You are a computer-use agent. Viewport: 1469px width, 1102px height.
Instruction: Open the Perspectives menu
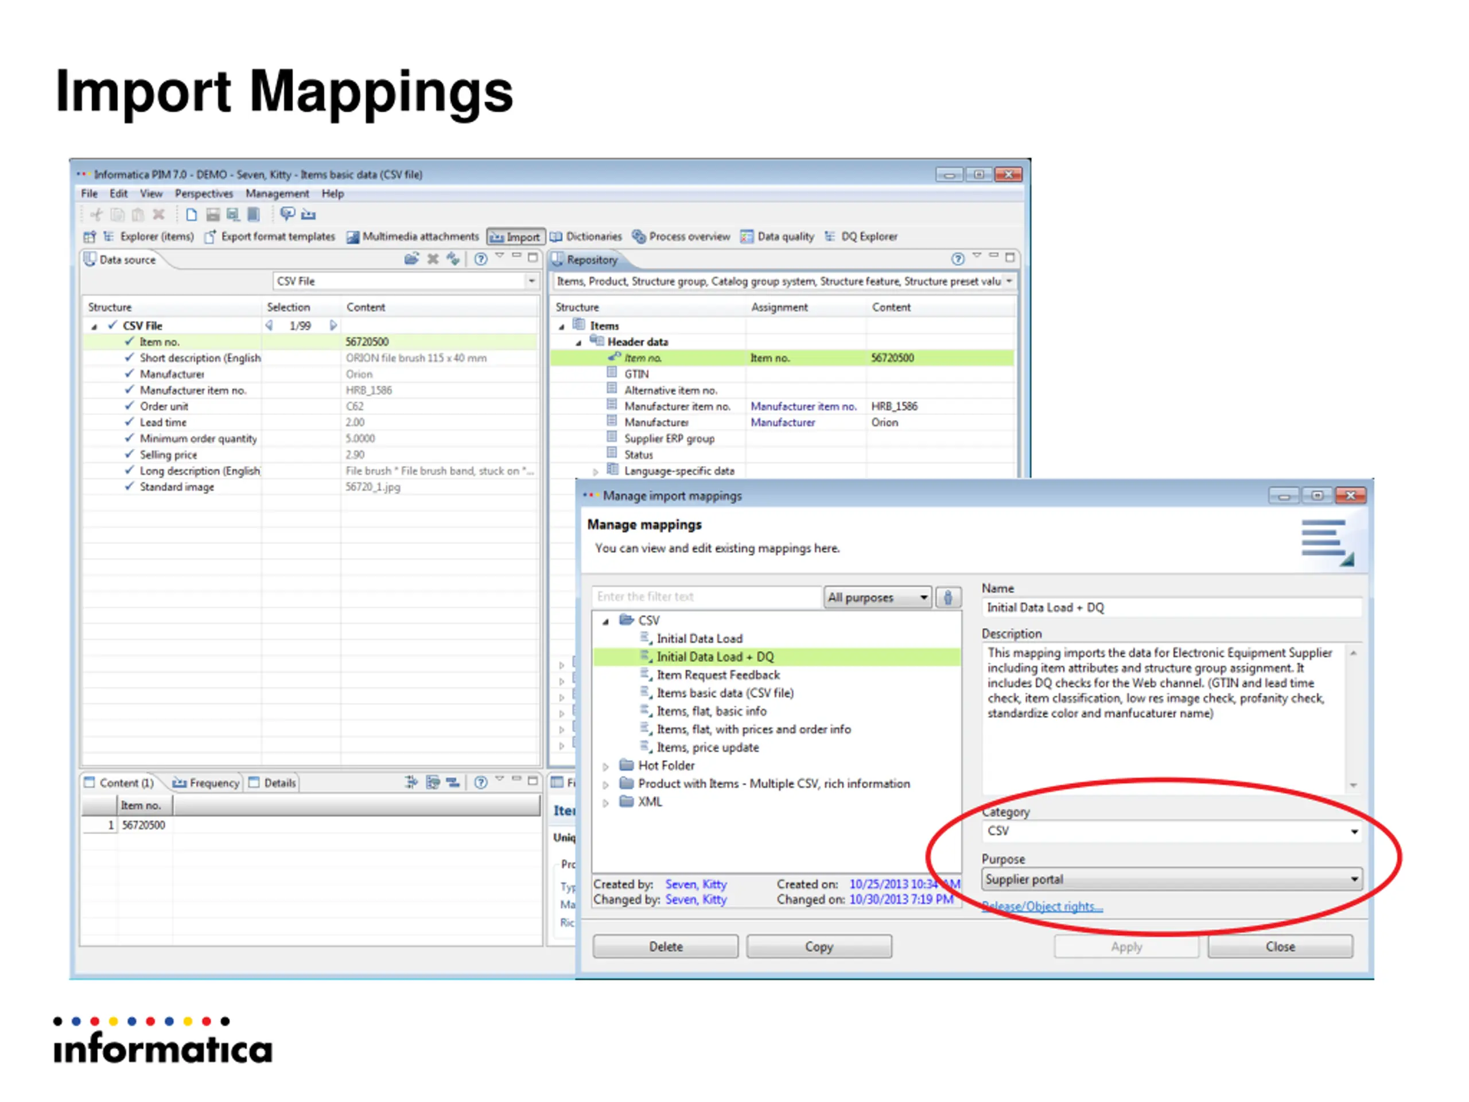[x=204, y=193]
